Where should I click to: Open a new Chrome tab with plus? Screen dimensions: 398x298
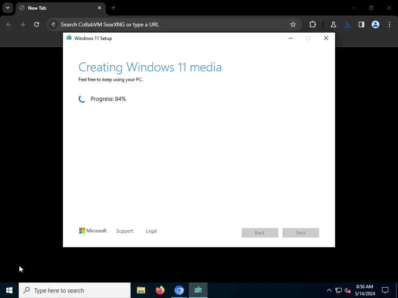pyautogui.click(x=113, y=8)
